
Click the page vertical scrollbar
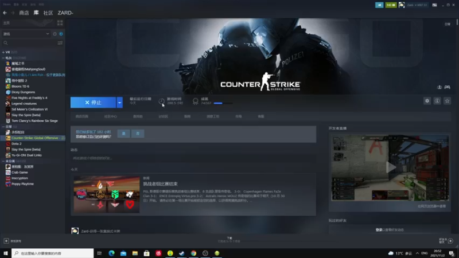click(457, 22)
